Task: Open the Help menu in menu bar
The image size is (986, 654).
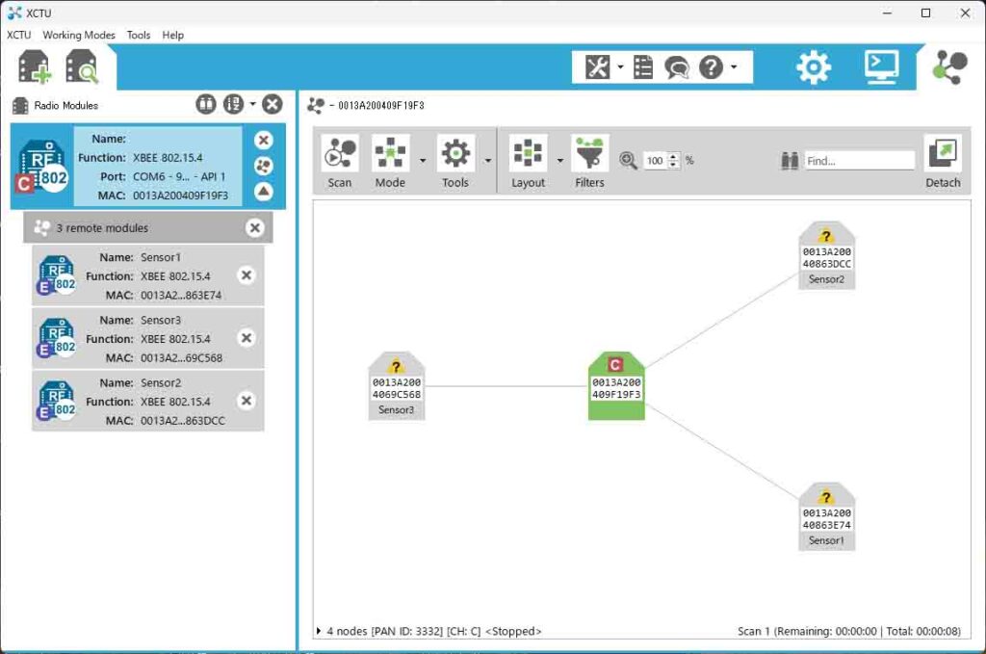Action: point(173,36)
